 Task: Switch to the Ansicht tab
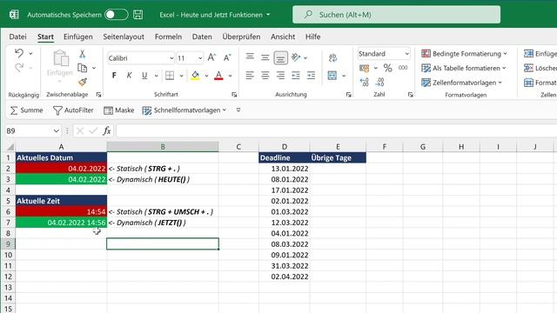pyautogui.click(x=283, y=37)
